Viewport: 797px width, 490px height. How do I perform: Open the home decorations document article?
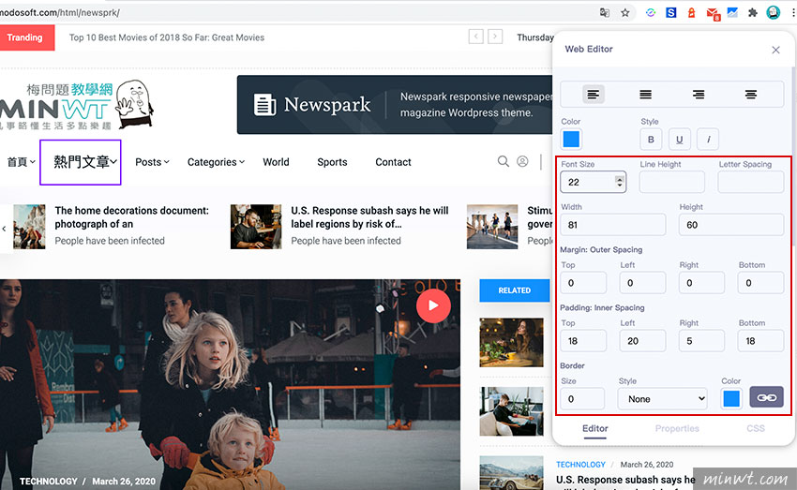coord(131,217)
